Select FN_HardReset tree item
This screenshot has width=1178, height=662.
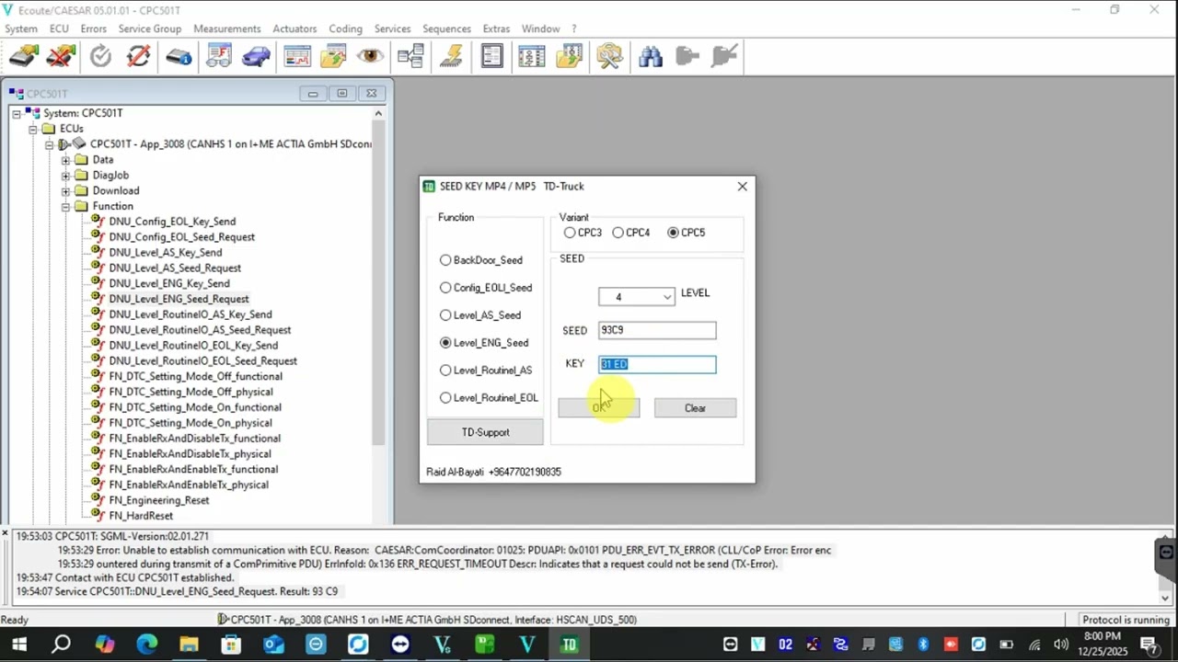tap(141, 516)
